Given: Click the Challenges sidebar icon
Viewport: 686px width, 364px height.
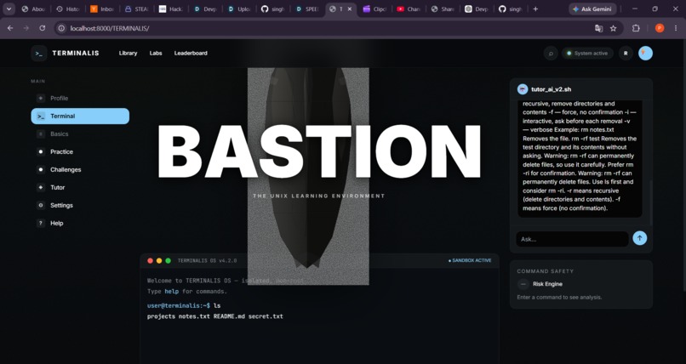Looking at the screenshot, I should (41, 169).
